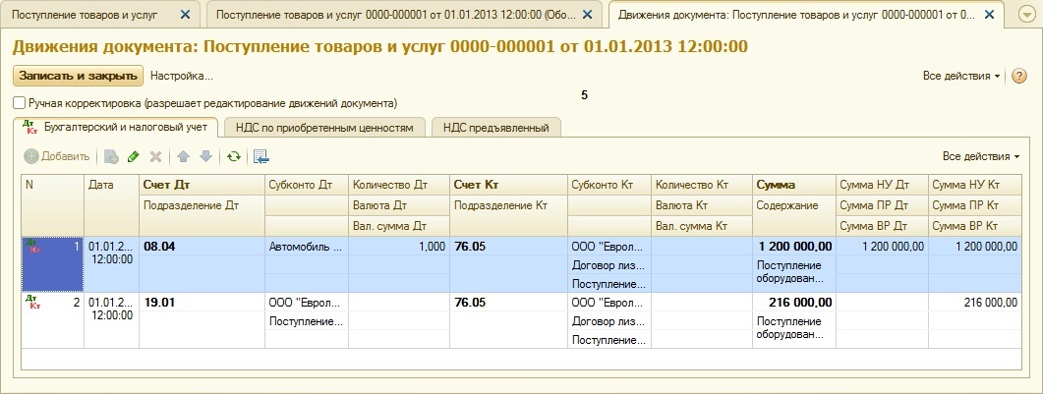This screenshot has width=1043, height=394.
Task: Open the top Все действия dropdown
Action: (962, 76)
